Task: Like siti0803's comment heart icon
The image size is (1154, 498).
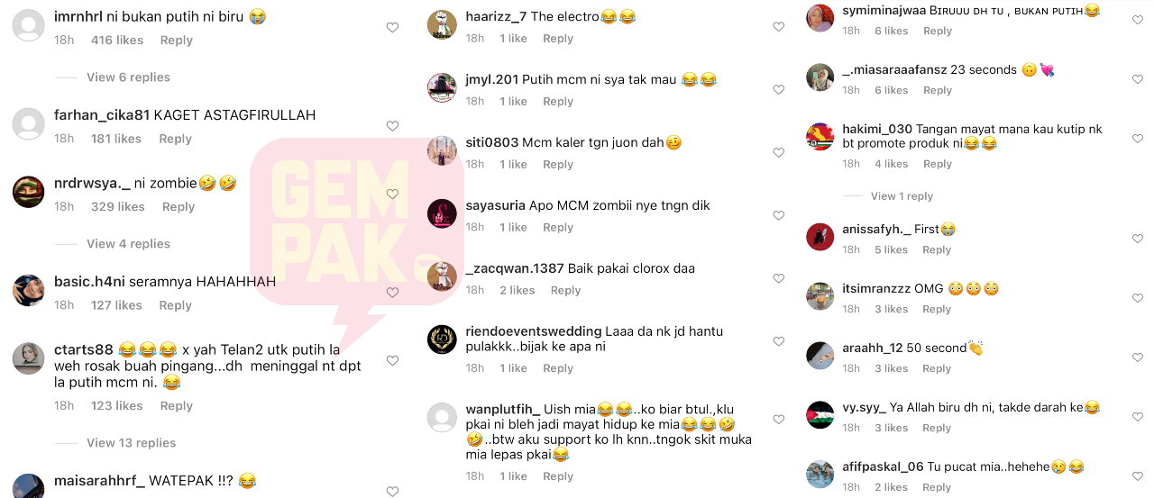Action: 779,153
